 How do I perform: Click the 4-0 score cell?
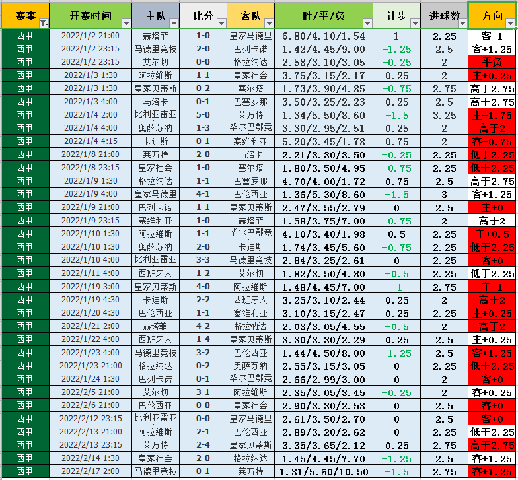click(x=203, y=287)
